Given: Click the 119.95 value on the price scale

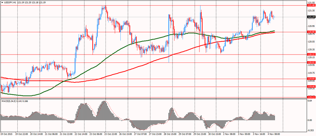Looking at the screenshot, I should 311,65.
